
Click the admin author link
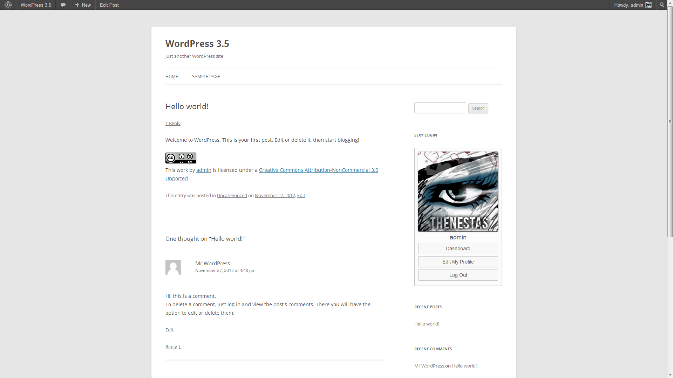pyautogui.click(x=204, y=170)
